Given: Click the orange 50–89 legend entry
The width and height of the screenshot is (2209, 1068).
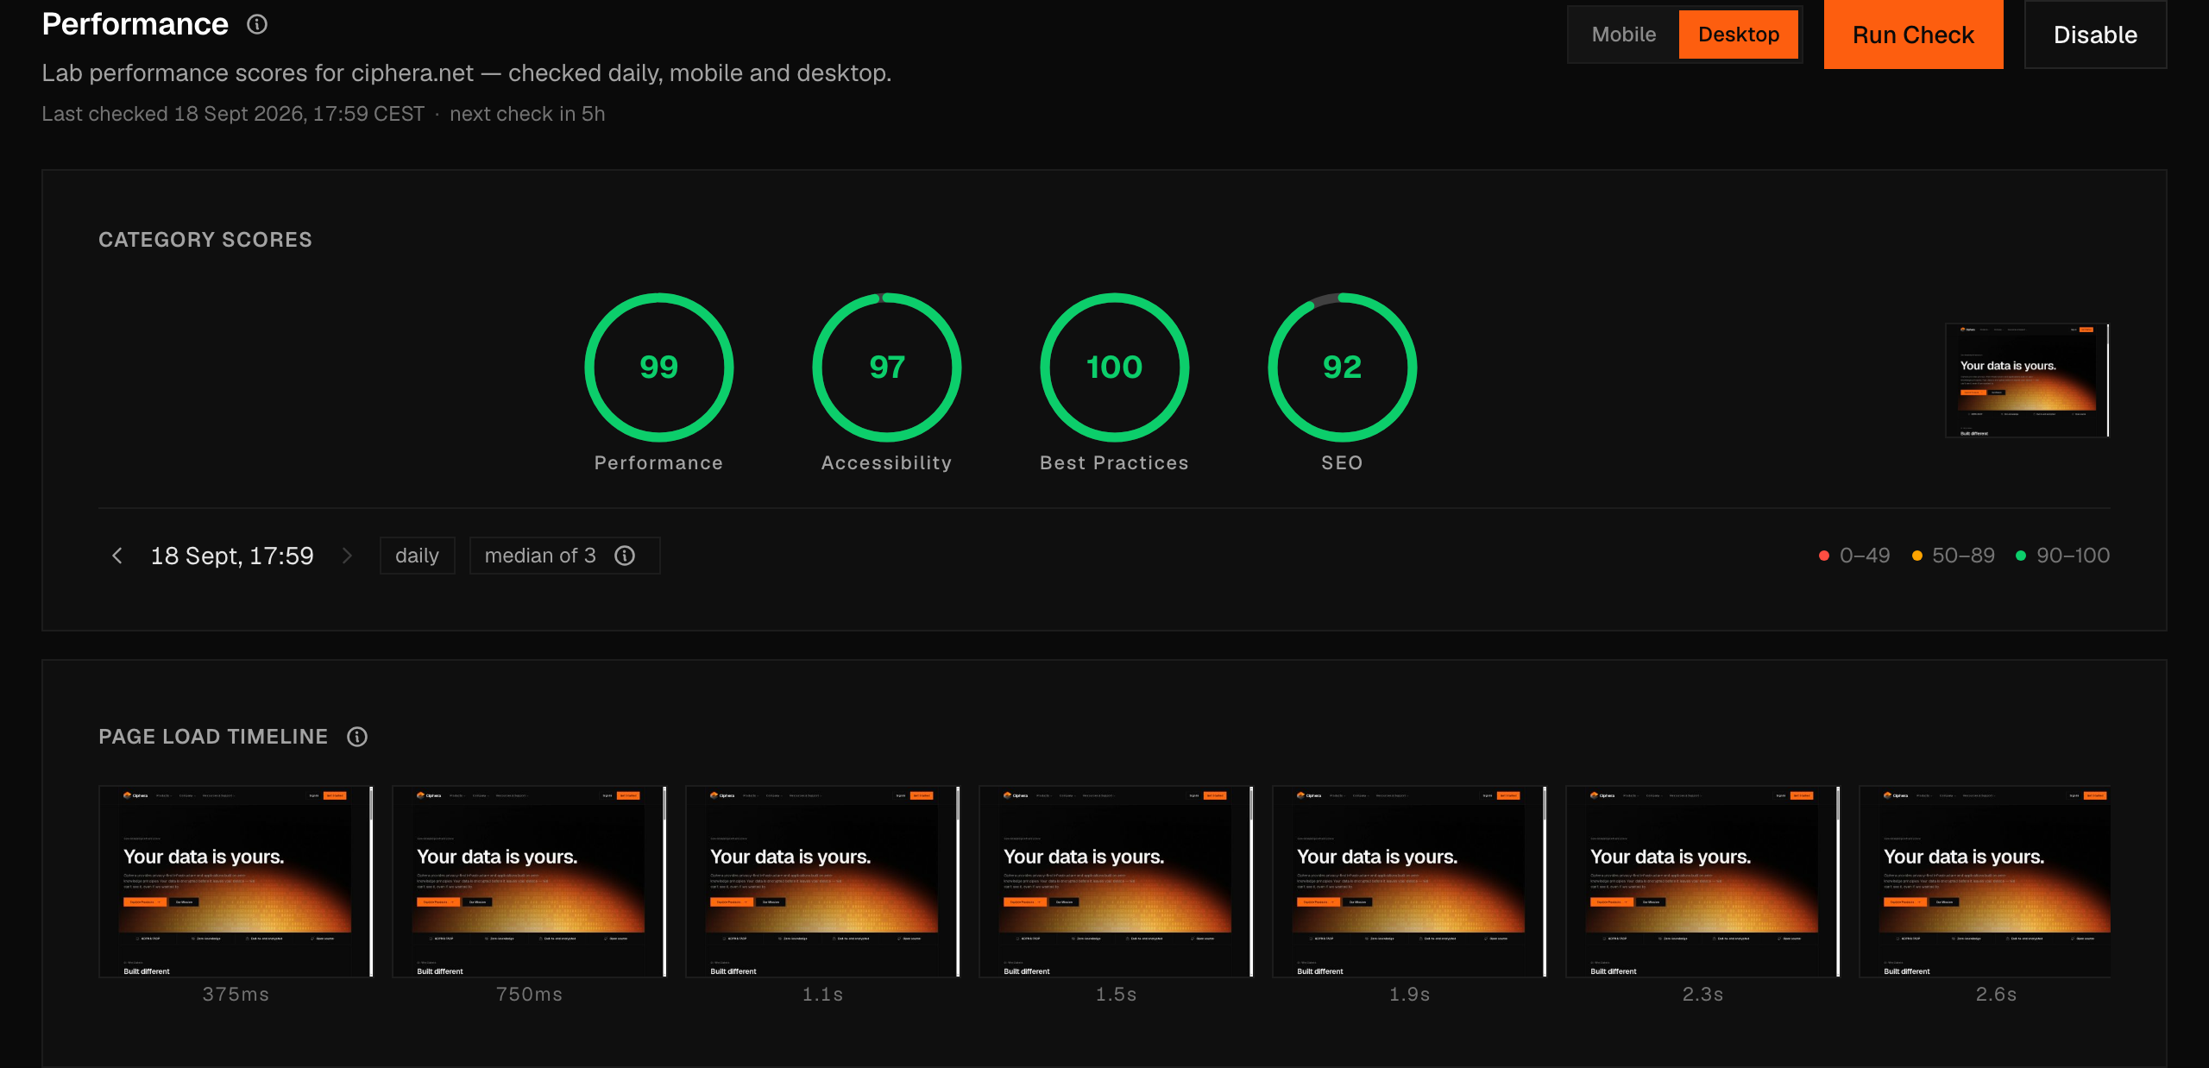Looking at the screenshot, I should click(1954, 556).
